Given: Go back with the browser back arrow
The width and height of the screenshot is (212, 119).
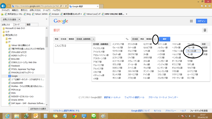Looking at the screenshot, I should [3, 6].
